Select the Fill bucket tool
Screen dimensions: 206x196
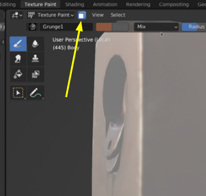[18, 74]
